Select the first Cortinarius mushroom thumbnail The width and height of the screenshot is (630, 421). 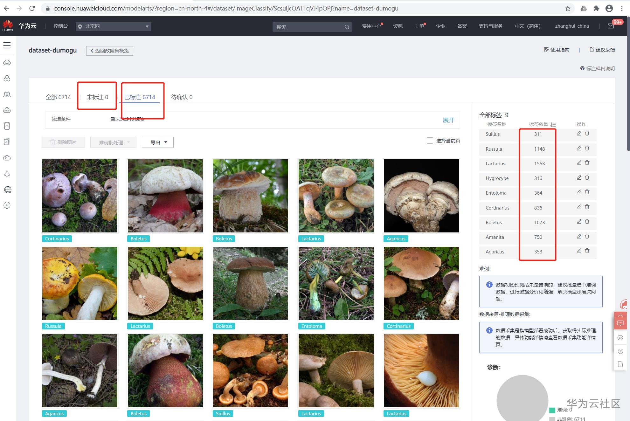coord(80,196)
